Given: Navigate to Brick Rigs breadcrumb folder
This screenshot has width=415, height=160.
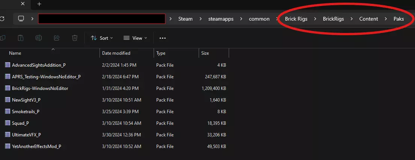Looking at the screenshot, I should click(296, 19).
